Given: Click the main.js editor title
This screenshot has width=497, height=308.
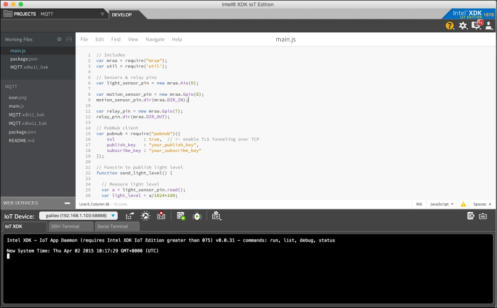Looking at the screenshot, I should click(x=286, y=40).
